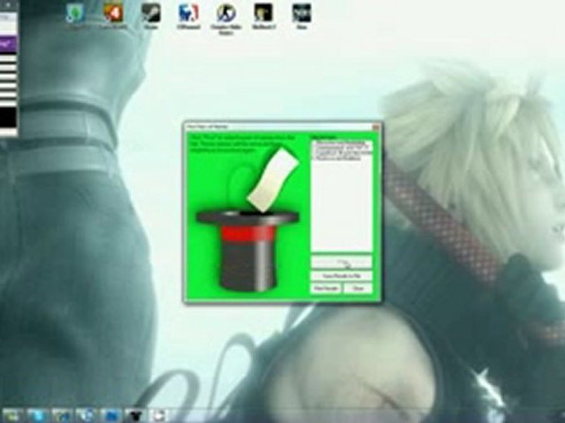This screenshot has width=565, height=423.
Task: Click the View Results button
Action: tap(326, 288)
